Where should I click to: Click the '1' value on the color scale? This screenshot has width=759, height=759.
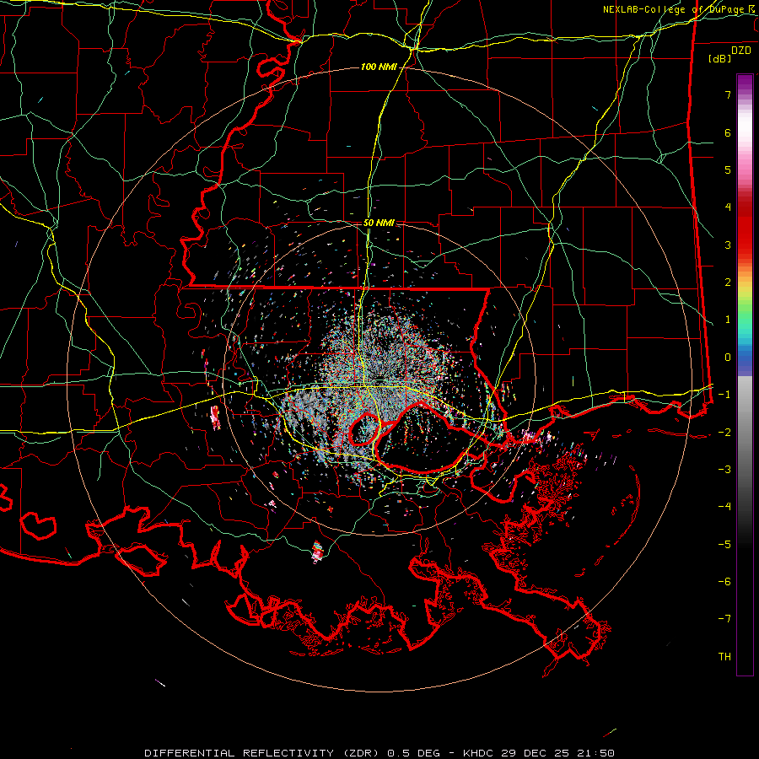[728, 320]
